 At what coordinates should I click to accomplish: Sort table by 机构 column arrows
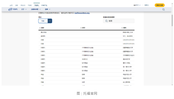click(x=122, y=28)
